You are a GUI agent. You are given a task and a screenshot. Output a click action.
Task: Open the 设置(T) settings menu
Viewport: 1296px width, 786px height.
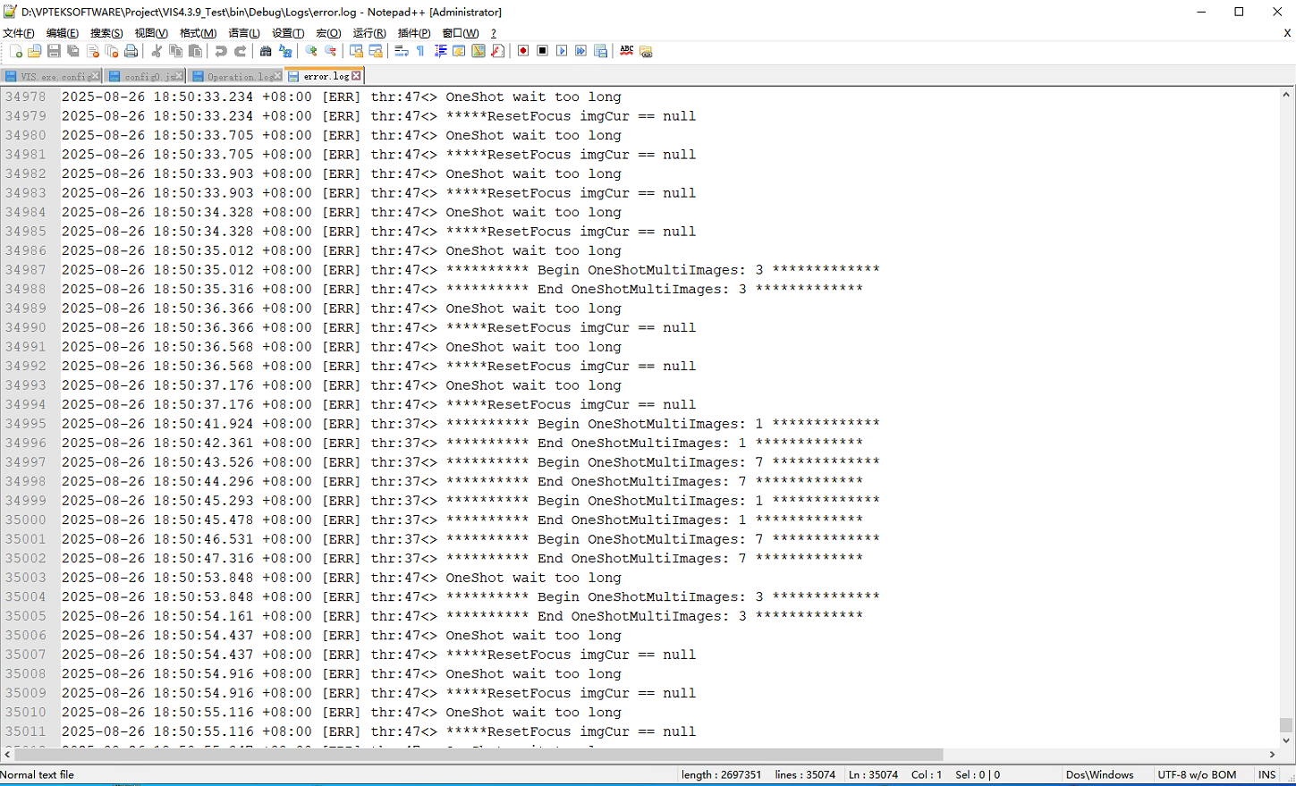[288, 33]
